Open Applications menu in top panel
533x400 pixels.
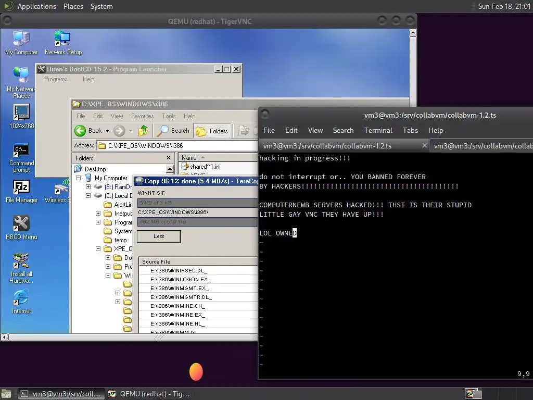click(37, 6)
